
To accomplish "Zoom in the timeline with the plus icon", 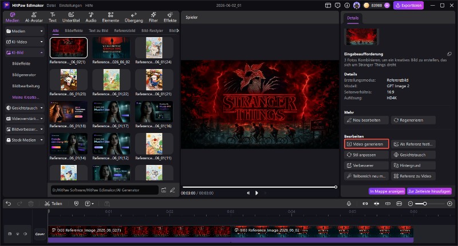I will point(449,204).
